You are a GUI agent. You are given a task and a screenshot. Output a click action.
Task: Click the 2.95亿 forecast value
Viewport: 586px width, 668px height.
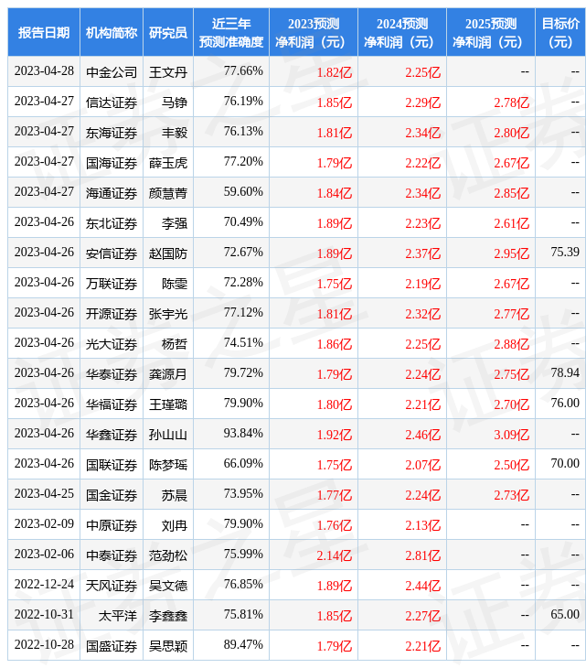(x=511, y=253)
